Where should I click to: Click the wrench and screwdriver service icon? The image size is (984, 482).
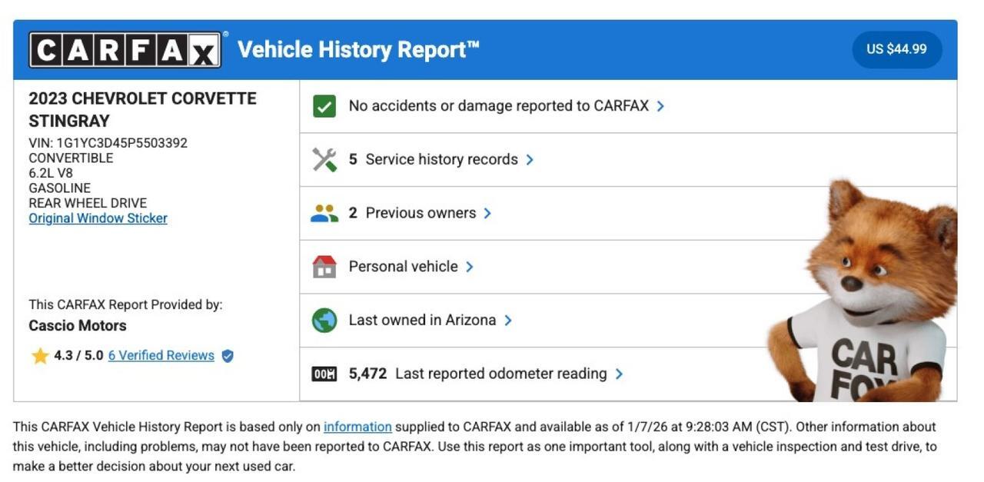pos(324,160)
